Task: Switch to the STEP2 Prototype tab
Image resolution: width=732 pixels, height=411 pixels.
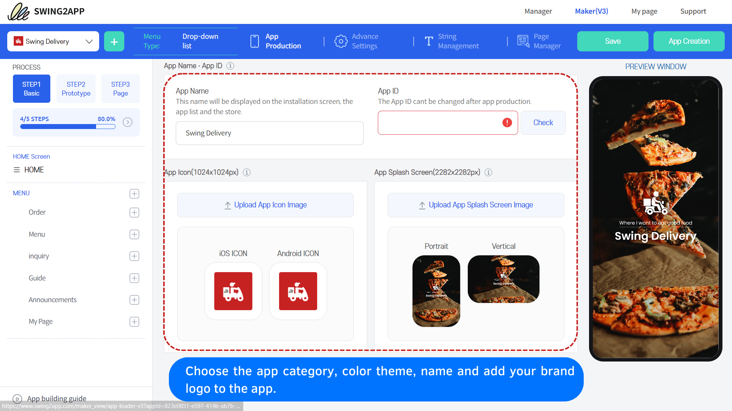Action: coord(76,88)
